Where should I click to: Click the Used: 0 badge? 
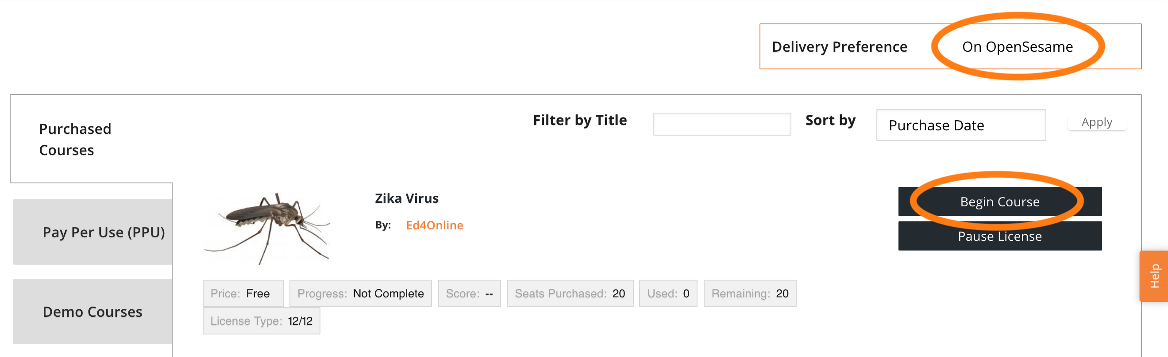668,293
